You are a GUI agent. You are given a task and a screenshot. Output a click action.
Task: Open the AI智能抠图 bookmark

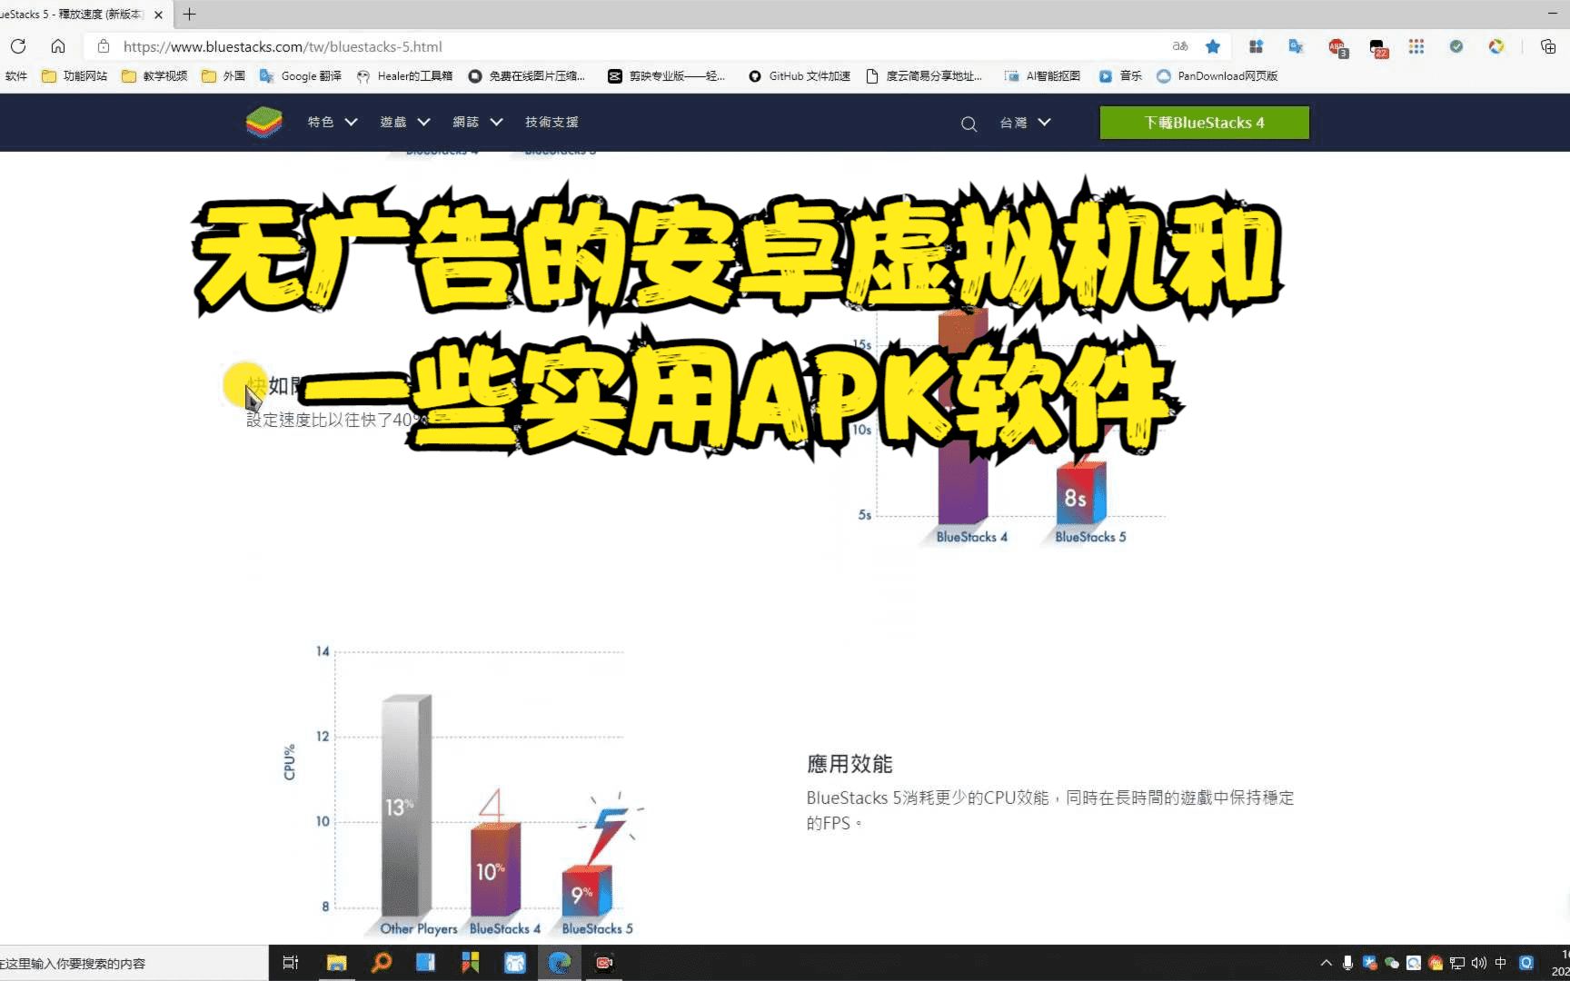[x=1042, y=76]
